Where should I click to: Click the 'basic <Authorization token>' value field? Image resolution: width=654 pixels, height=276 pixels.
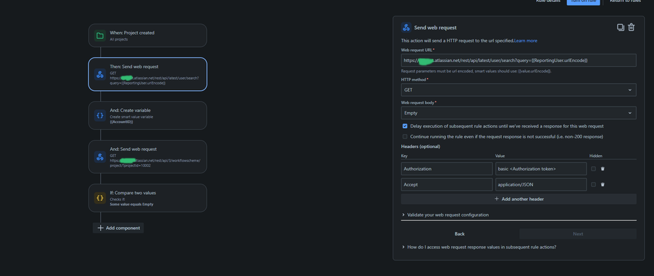coord(541,169)
